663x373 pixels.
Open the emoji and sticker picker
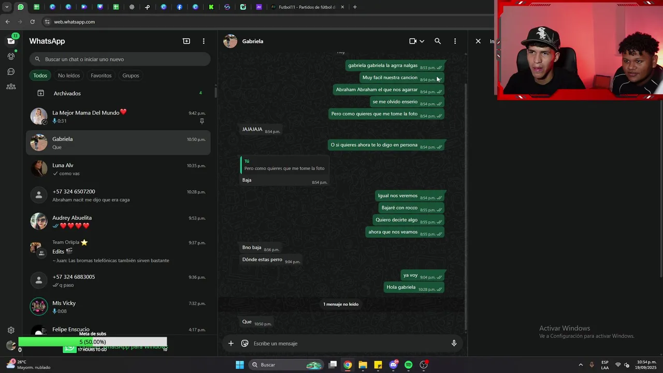click(x=245, y=343)
